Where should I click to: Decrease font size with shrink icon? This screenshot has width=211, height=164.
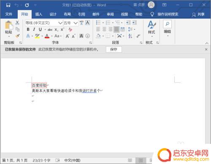[73, 36]
